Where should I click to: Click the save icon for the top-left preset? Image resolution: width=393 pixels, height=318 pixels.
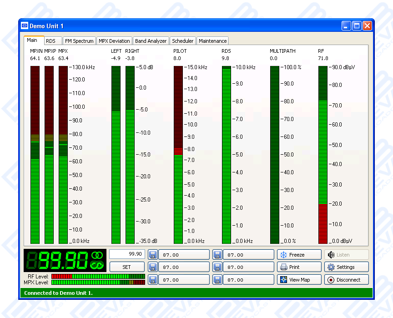(153, 255)
